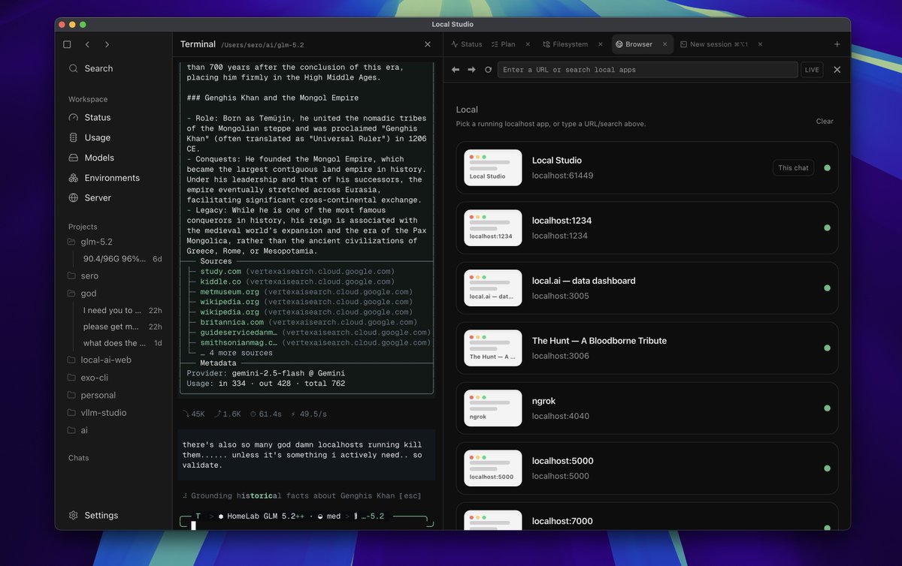This screenshot has width=902, height=566.
Task: Open the 'I need you to' chat
Action: click(x=122, y=310)
